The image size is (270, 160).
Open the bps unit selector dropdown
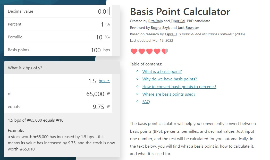coord(104,81)
